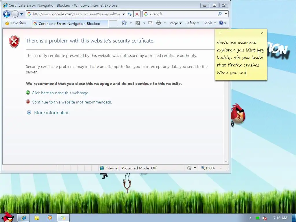Open the Tools menu
The width and height of the screenshot is (296, 222).
coord(209,23)
